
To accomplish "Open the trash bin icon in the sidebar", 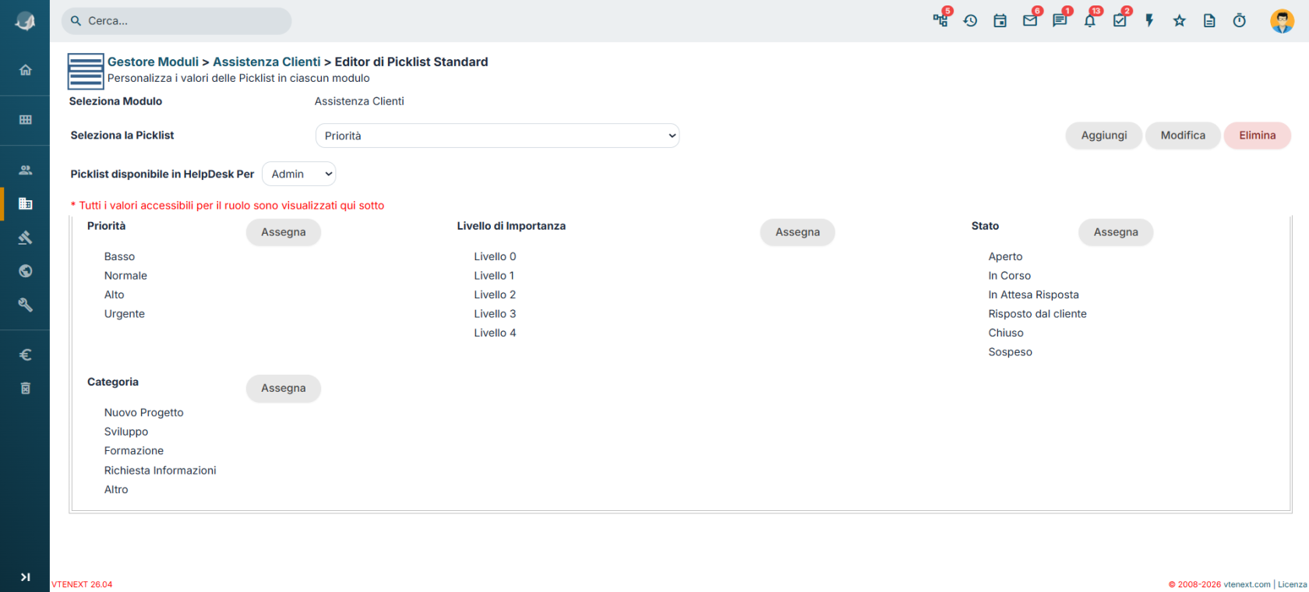I will (x=26, y=388).
